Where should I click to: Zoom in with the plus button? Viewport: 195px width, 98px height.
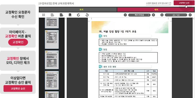click(x=154, y=15)
